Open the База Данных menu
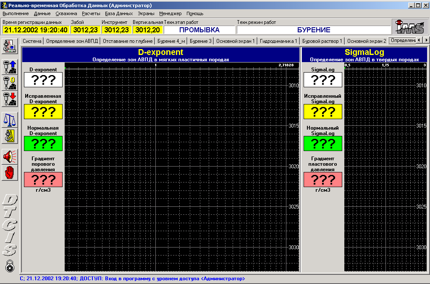The width and height of the screenshot is (430, 284). [x=119, y=13]
